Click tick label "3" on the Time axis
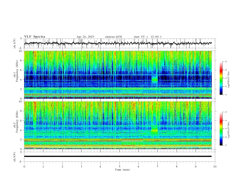242x187 pixels. point(81,167)
